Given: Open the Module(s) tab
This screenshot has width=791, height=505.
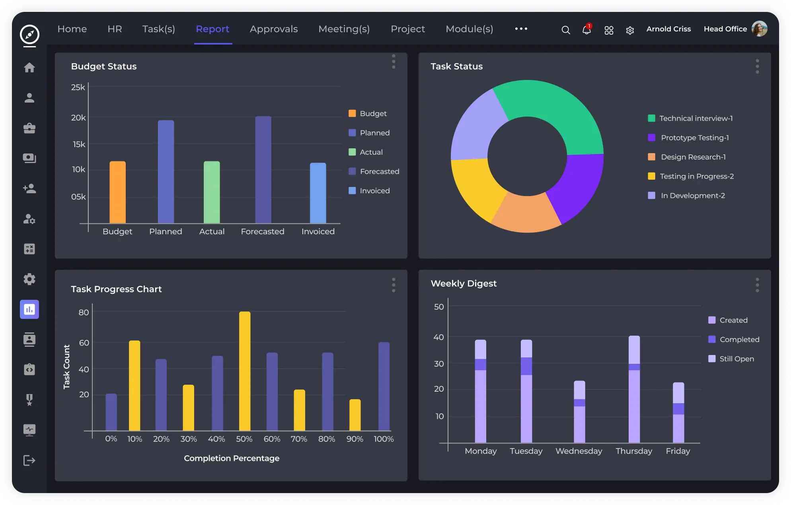Looking at the screenshot, I should [x=470, y=29].
